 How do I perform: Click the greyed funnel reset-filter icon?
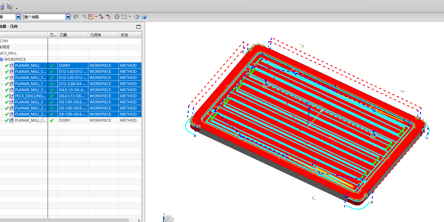click(x=85, y=17)
